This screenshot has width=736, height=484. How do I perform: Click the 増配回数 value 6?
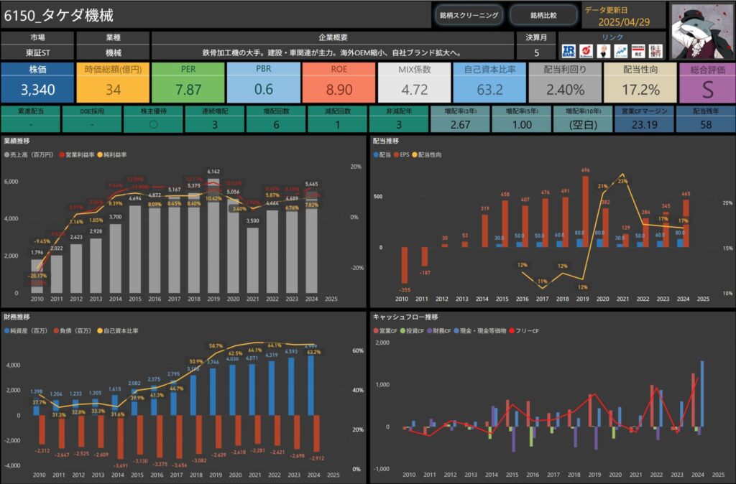276,125
